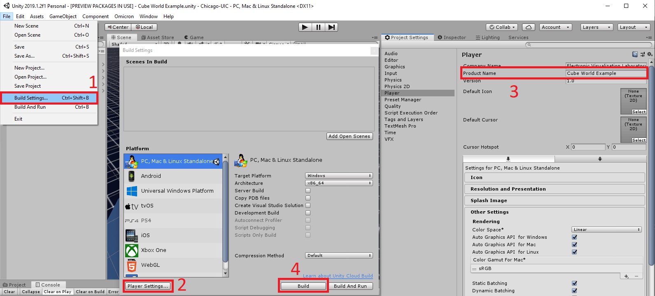Click Select under Default Cursor texture
Image resolution: width=655 pixels, height=296 pixels.
(x=639, y=140)
